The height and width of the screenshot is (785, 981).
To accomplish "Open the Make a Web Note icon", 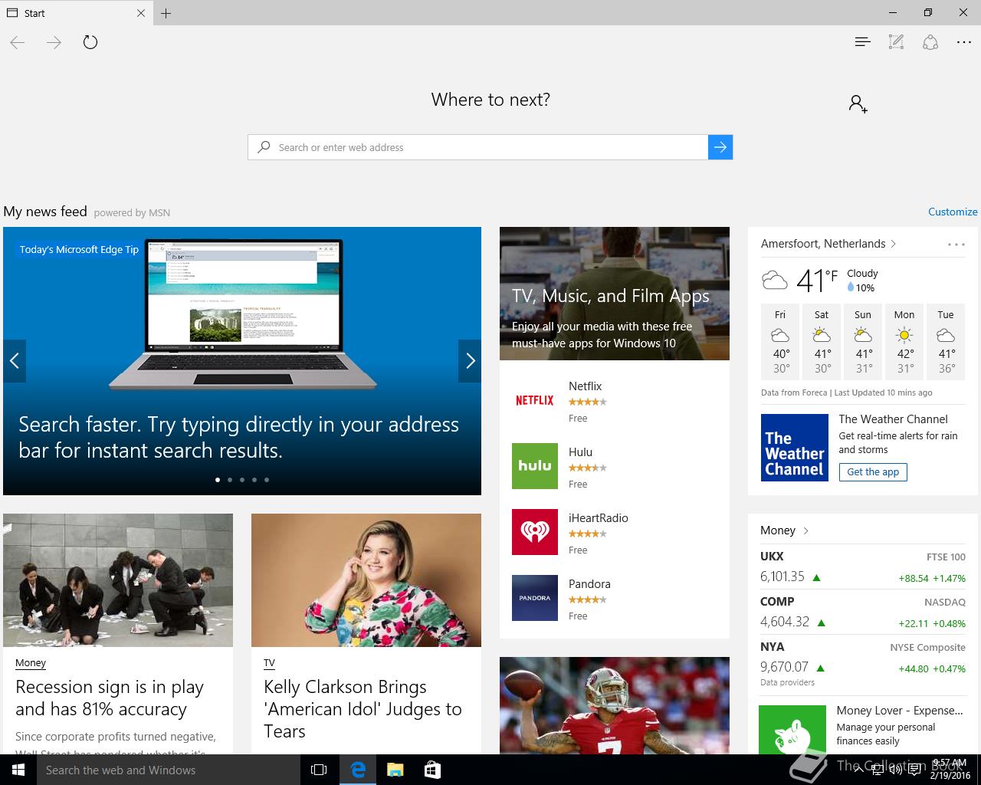I will tap(896, 42).
